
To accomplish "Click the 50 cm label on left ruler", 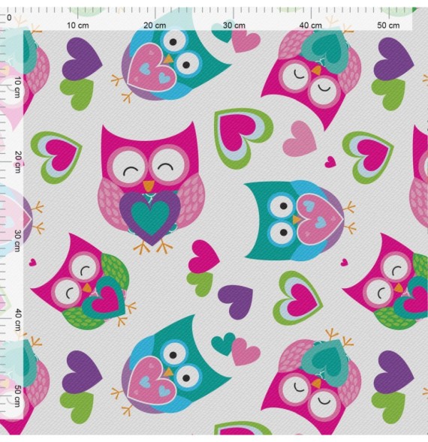I will tap(17, 397).
